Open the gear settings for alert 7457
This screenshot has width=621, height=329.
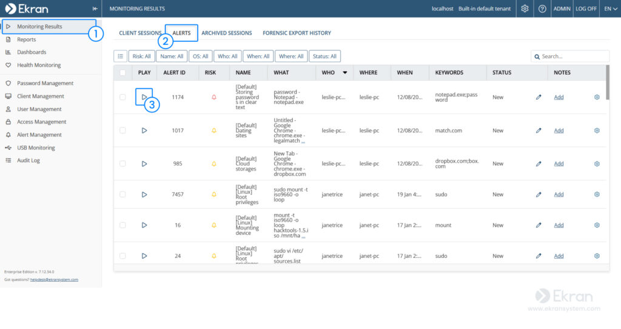597,195
